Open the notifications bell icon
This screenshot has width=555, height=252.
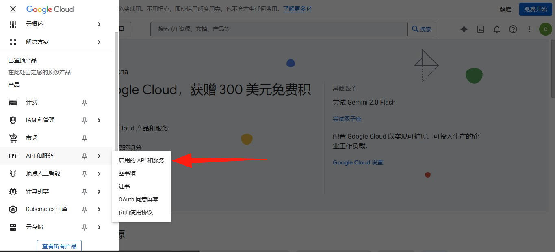(x=497, y=29)
